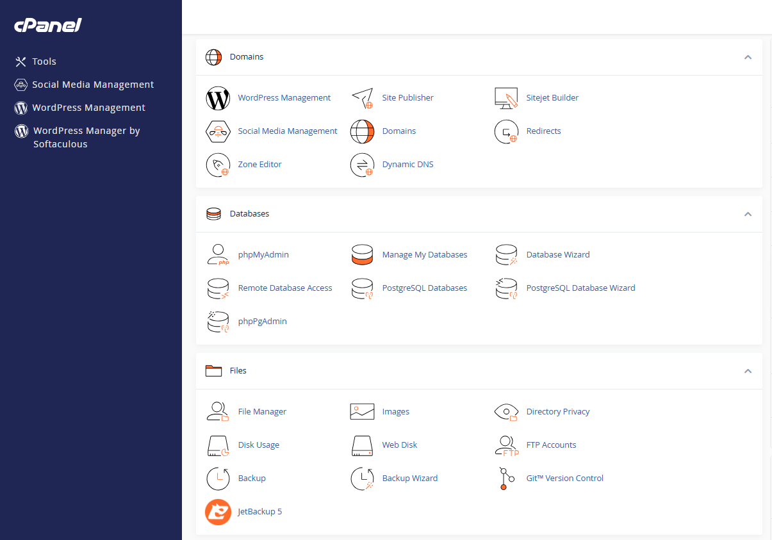Click the Redirects icon
The image size is (772, 540).
(x=506, y=131)
